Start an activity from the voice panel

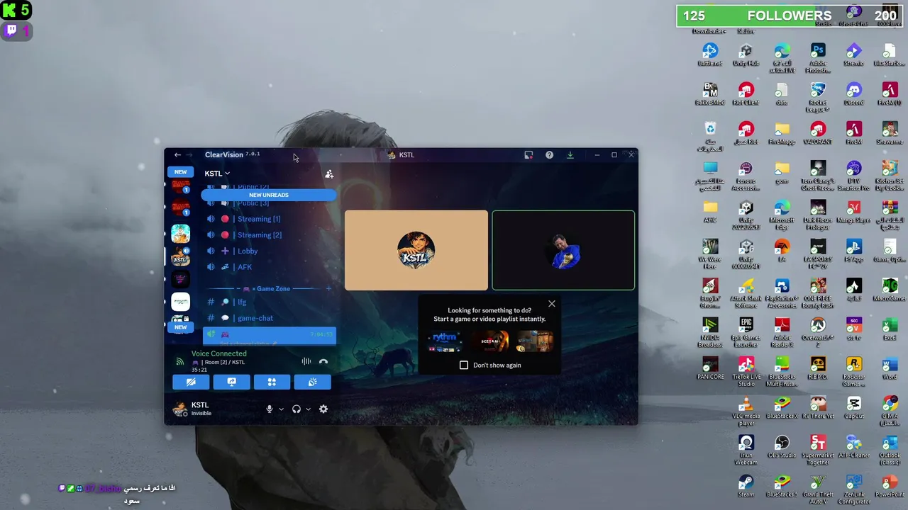pyautogui.click(x=272, y=382)
